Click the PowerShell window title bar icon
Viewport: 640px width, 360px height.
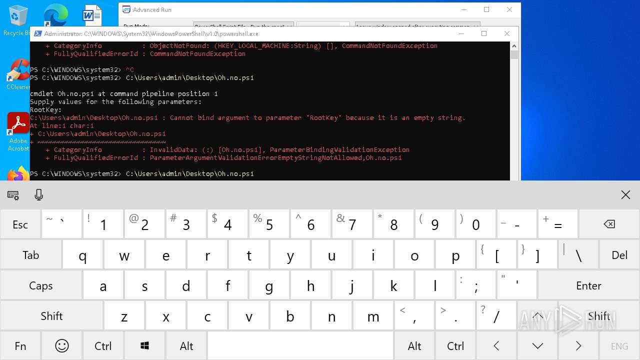pos(37,33)
